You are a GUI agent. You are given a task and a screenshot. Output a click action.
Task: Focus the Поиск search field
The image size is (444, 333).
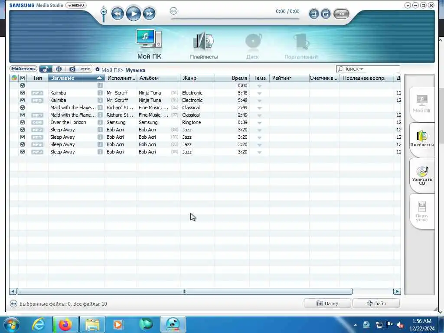click(368, 69)
